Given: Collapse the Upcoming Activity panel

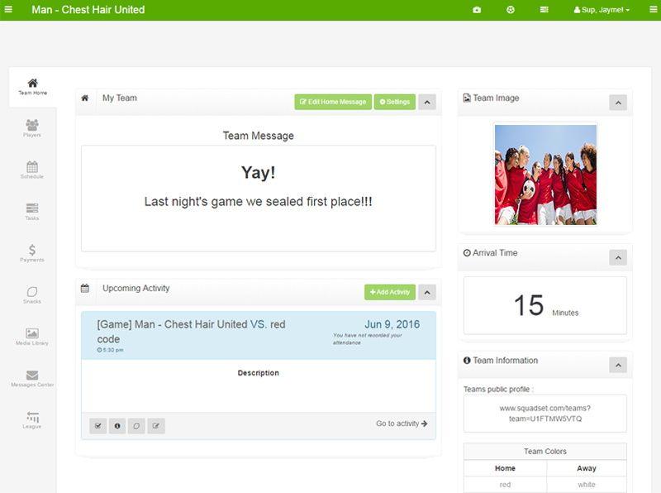Looking at the screenshot, I should point(427,292).
